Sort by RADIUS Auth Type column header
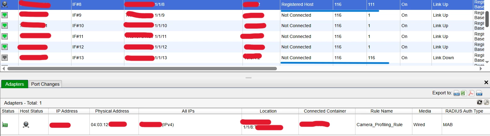 pos(464,111)
